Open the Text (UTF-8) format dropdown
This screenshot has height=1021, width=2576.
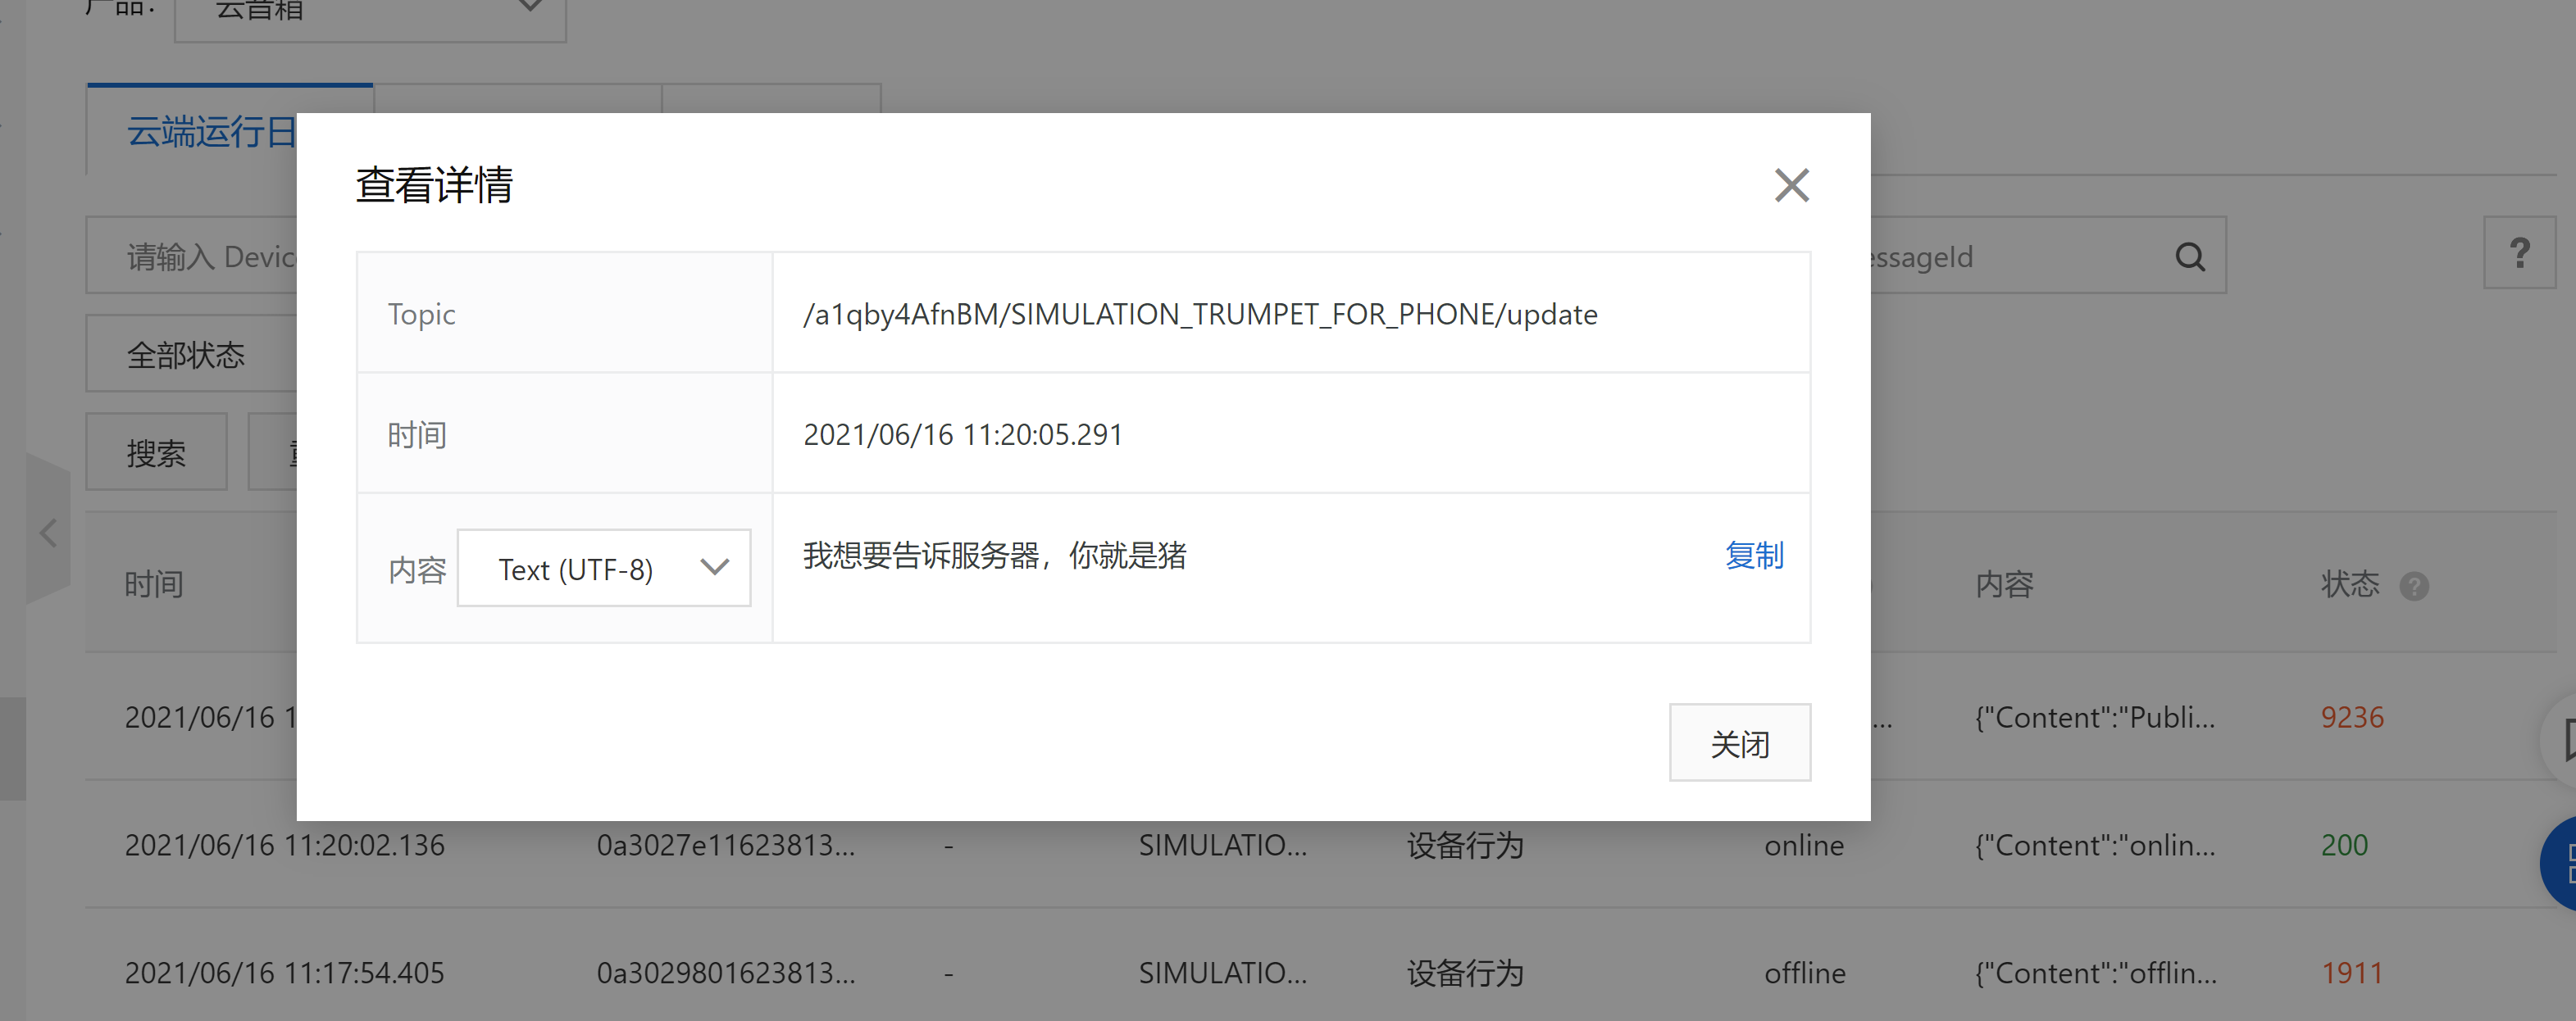click(x=603, y=569)
